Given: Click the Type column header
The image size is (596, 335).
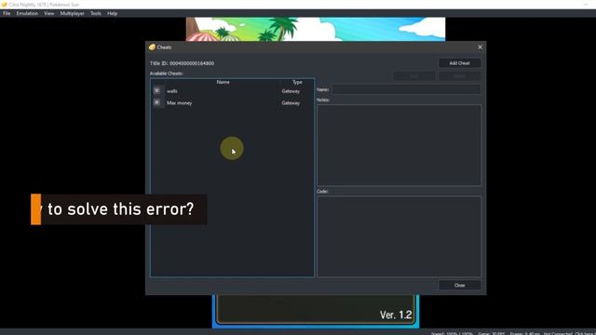Looking at the screenshot, I should pos(297,82).
